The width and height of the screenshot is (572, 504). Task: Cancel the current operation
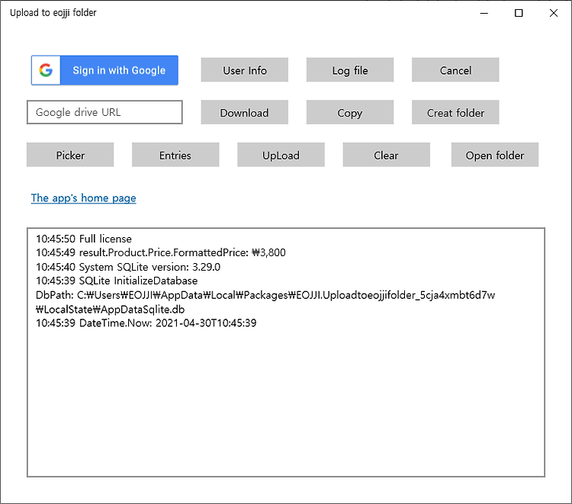click(455, 70)
